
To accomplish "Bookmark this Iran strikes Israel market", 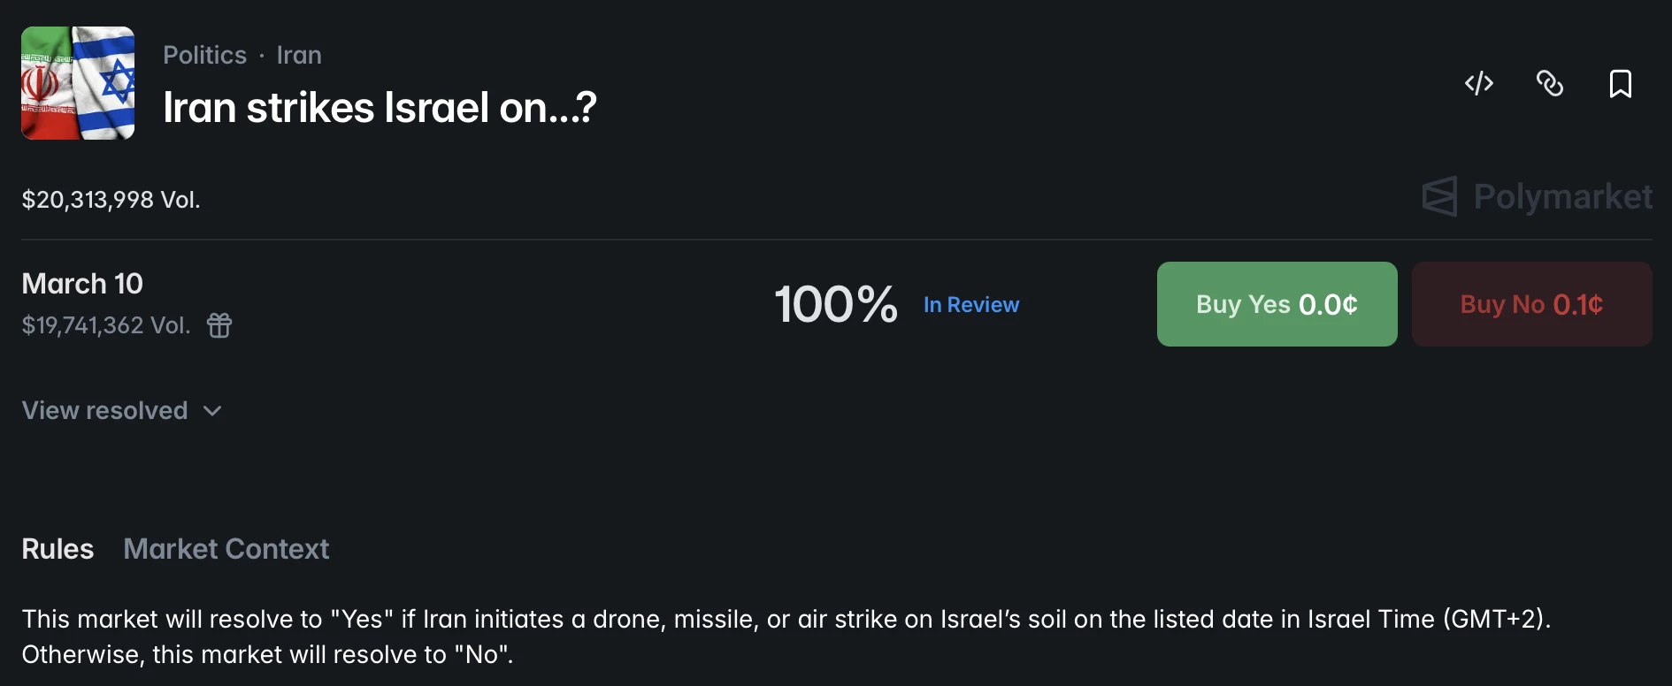I will point(1620,84).
